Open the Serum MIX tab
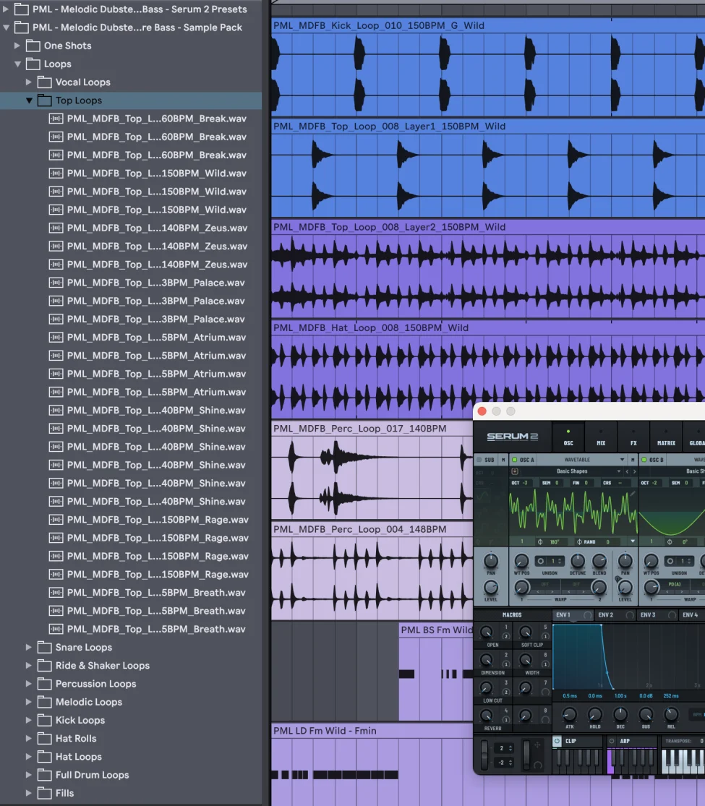Image resolution: width=705 pixels, height=806 pixels. click(x=601, y=437)
